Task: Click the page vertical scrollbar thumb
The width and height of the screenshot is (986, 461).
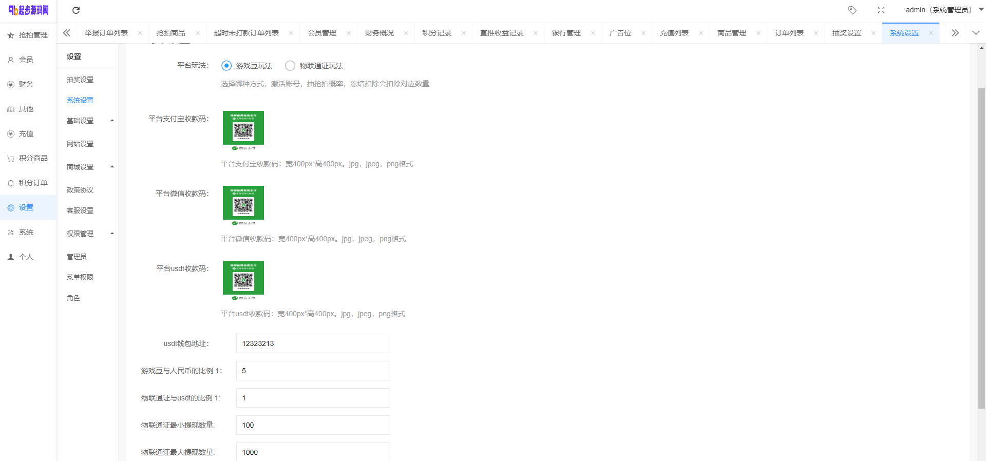Action: (981, 248)
